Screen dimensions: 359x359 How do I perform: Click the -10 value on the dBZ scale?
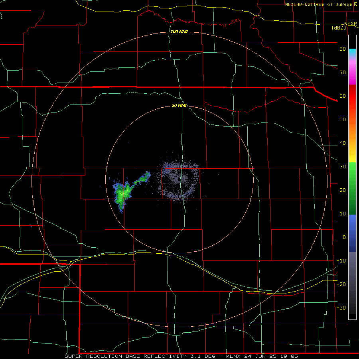click(341, 261)
